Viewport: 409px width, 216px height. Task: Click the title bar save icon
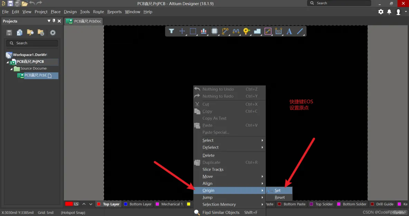(10, 3)
